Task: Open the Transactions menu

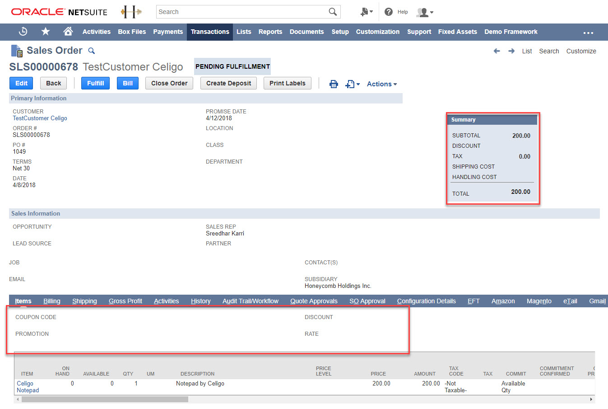Action: click(210, 32)
